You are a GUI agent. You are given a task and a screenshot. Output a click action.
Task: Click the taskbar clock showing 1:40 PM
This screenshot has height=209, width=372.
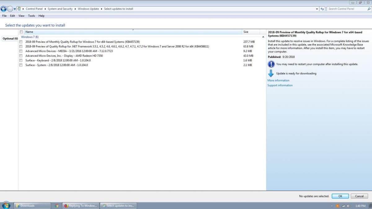click(x=360, y=206)
